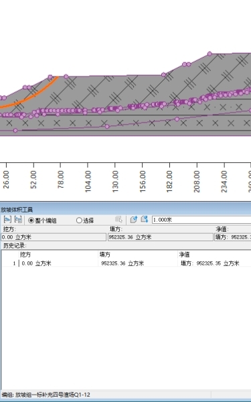
Task: Click the lower grading group elevation icon
Action: 145,220
